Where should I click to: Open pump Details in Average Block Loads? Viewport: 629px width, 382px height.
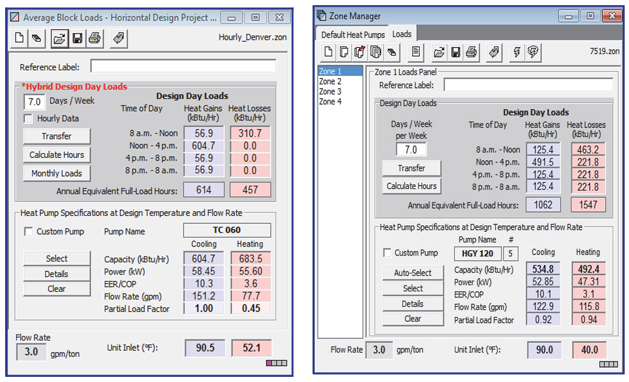[57, 274]
